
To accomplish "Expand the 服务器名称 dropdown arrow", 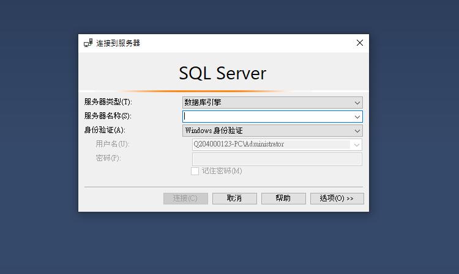I will 357,117.
